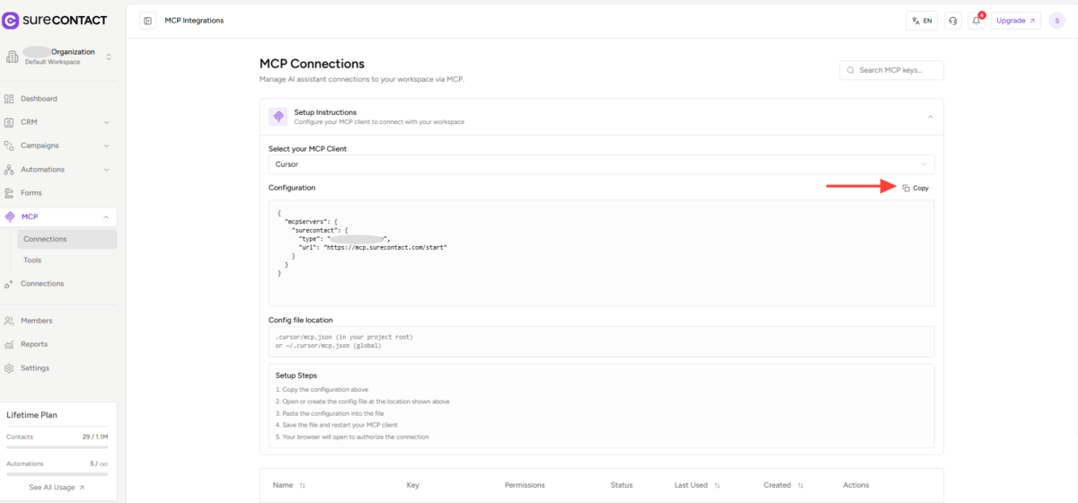The image size is (1078, 503).
Task: Toggle the sidebar panel icon
Action: pos(148,21)
